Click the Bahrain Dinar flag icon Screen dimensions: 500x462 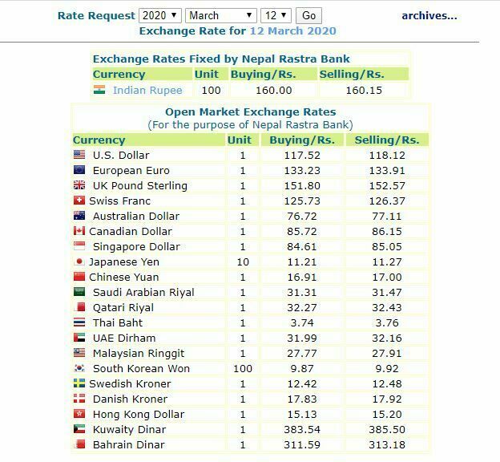tap(79, 444)
